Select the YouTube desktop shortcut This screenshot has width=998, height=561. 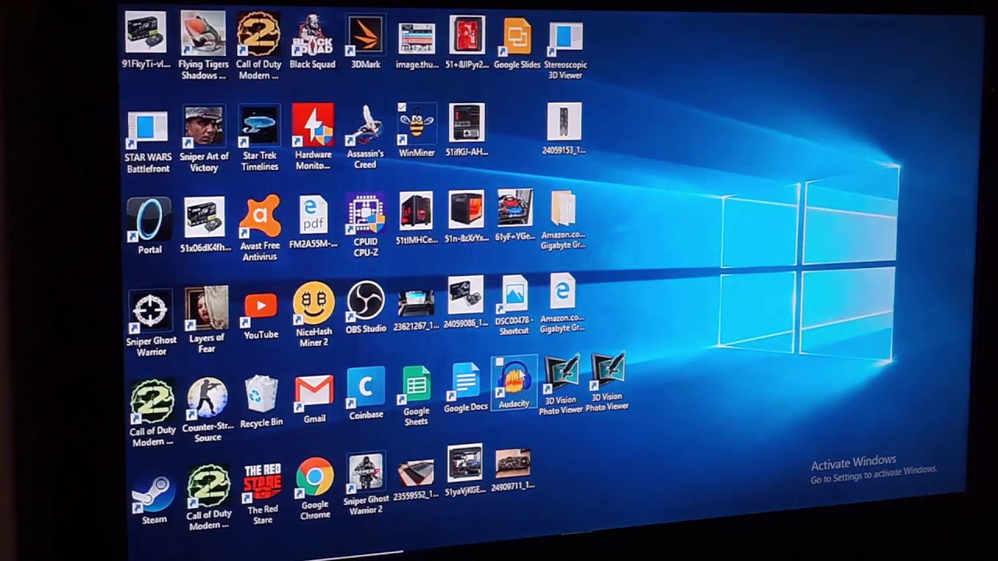tap(261, 316)
